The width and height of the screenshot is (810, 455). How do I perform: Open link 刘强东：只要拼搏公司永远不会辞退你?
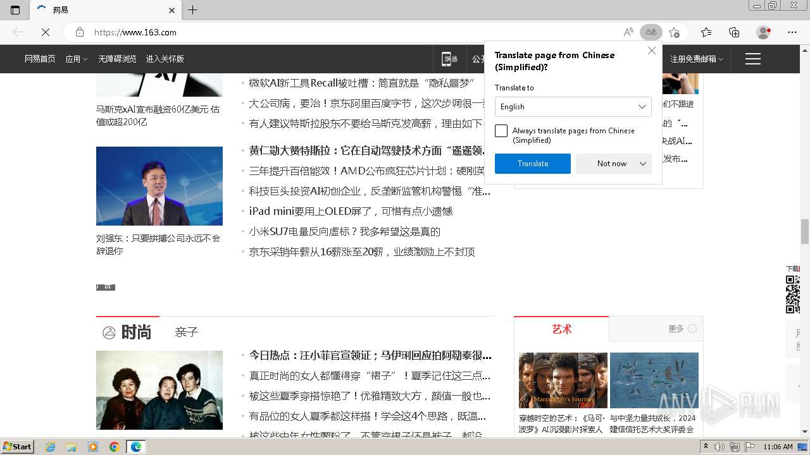pos(158,245)
